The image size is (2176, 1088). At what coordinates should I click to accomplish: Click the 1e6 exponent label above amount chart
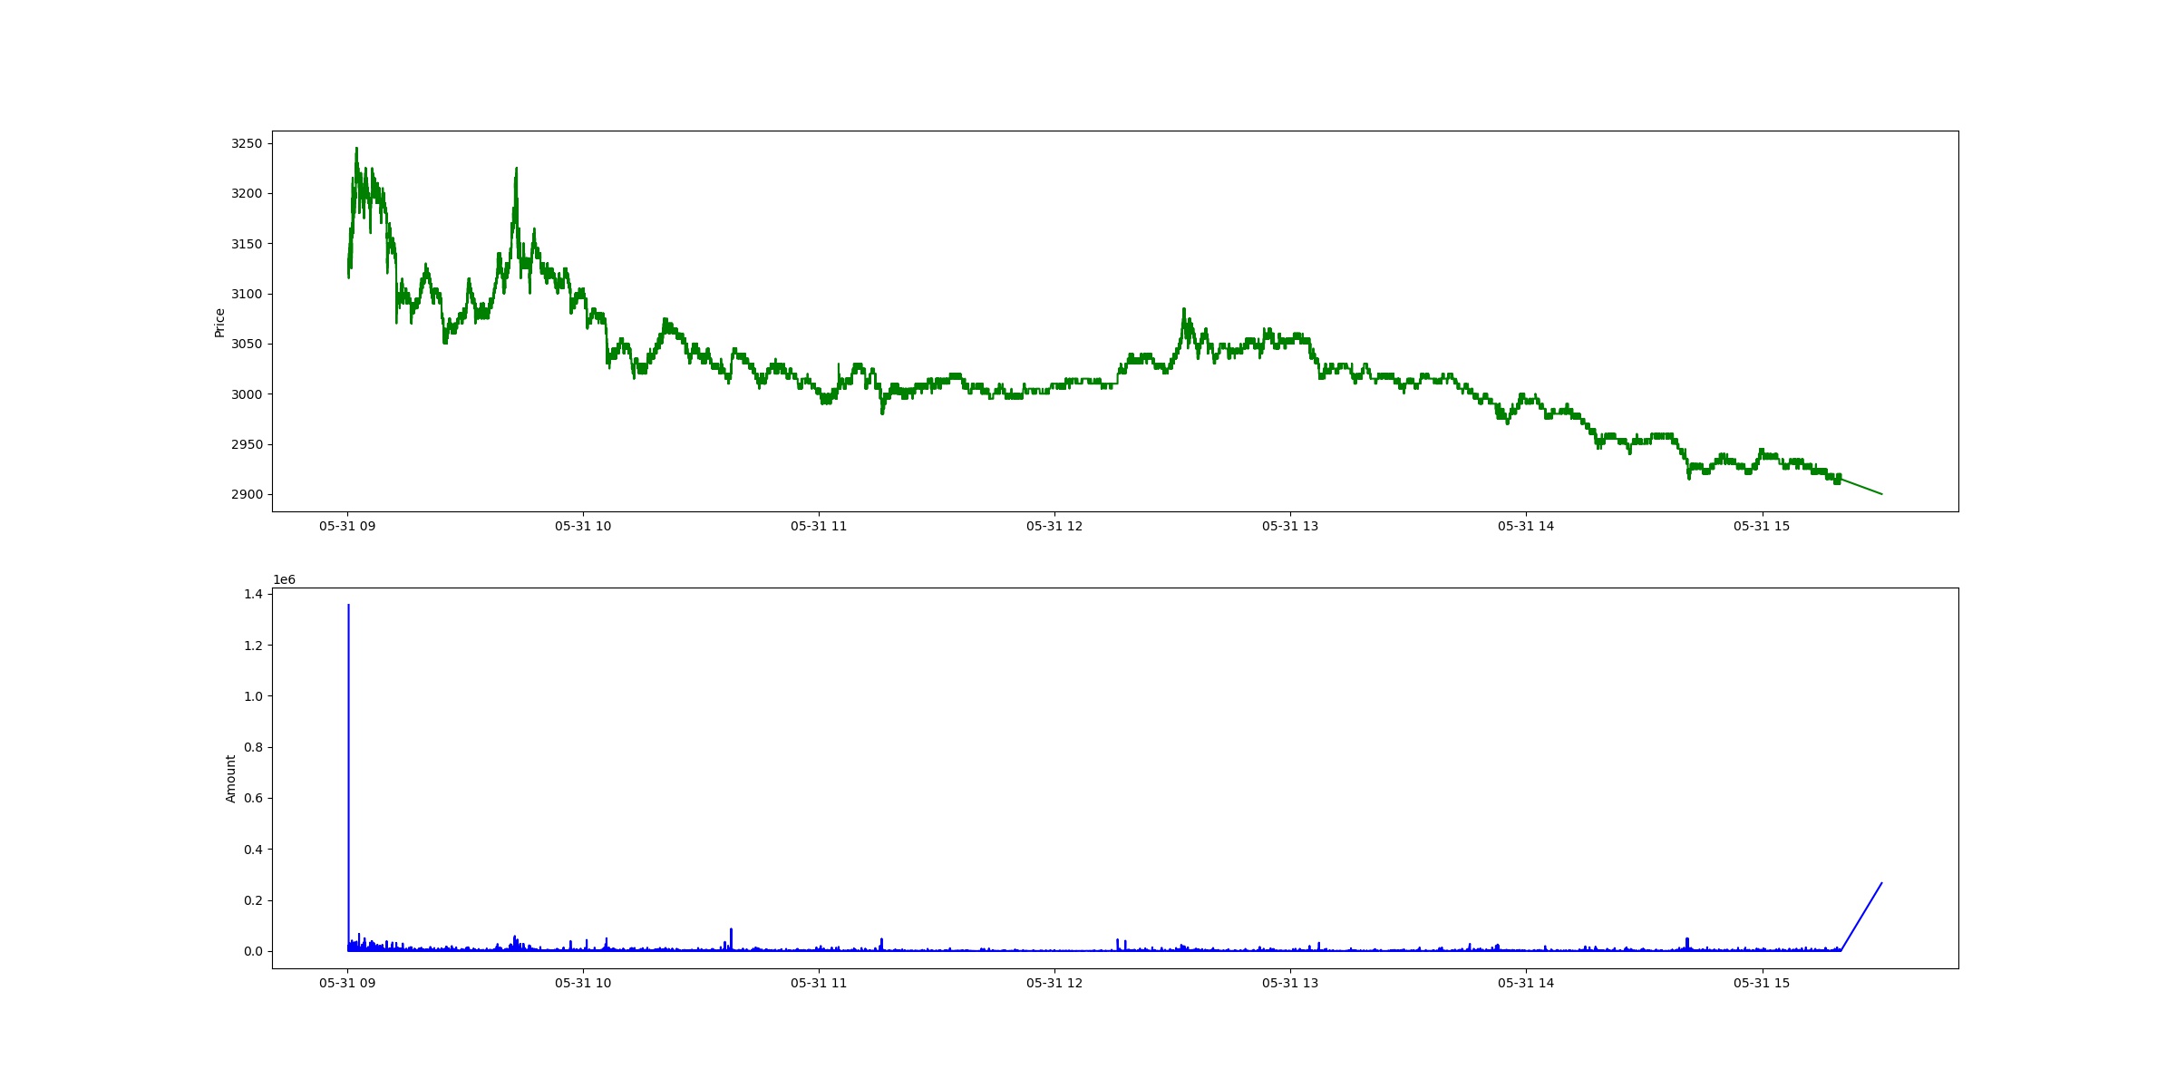coord(285,580)
